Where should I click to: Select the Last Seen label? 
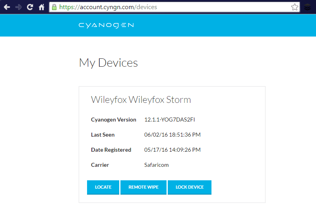103,135
